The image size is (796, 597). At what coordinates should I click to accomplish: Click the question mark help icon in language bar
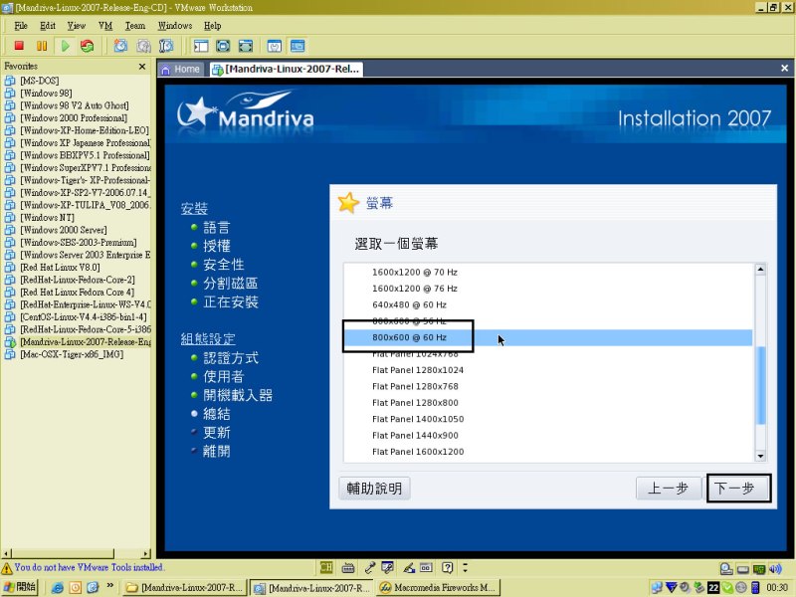point(447,567)
